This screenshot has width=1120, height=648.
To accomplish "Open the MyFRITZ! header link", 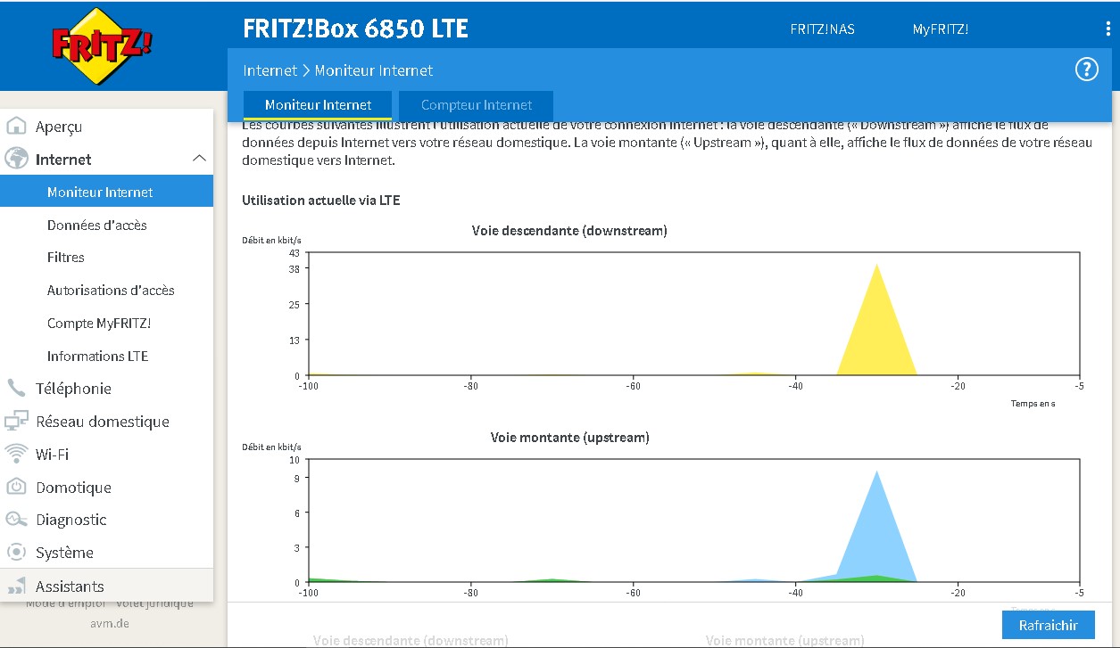I will pyautogui.click(x=940, y=29).
